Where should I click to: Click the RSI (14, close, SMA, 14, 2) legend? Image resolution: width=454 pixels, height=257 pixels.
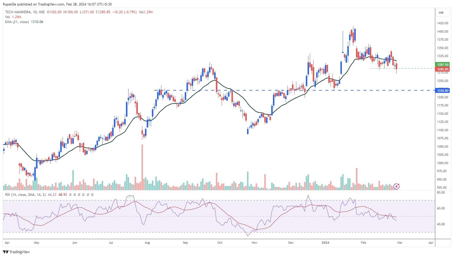[x=26, y=195]
